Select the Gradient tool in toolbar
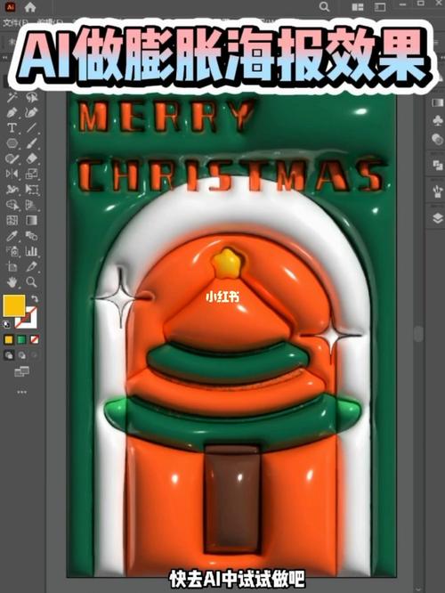The image size is (445, 593). coord(32,220)
